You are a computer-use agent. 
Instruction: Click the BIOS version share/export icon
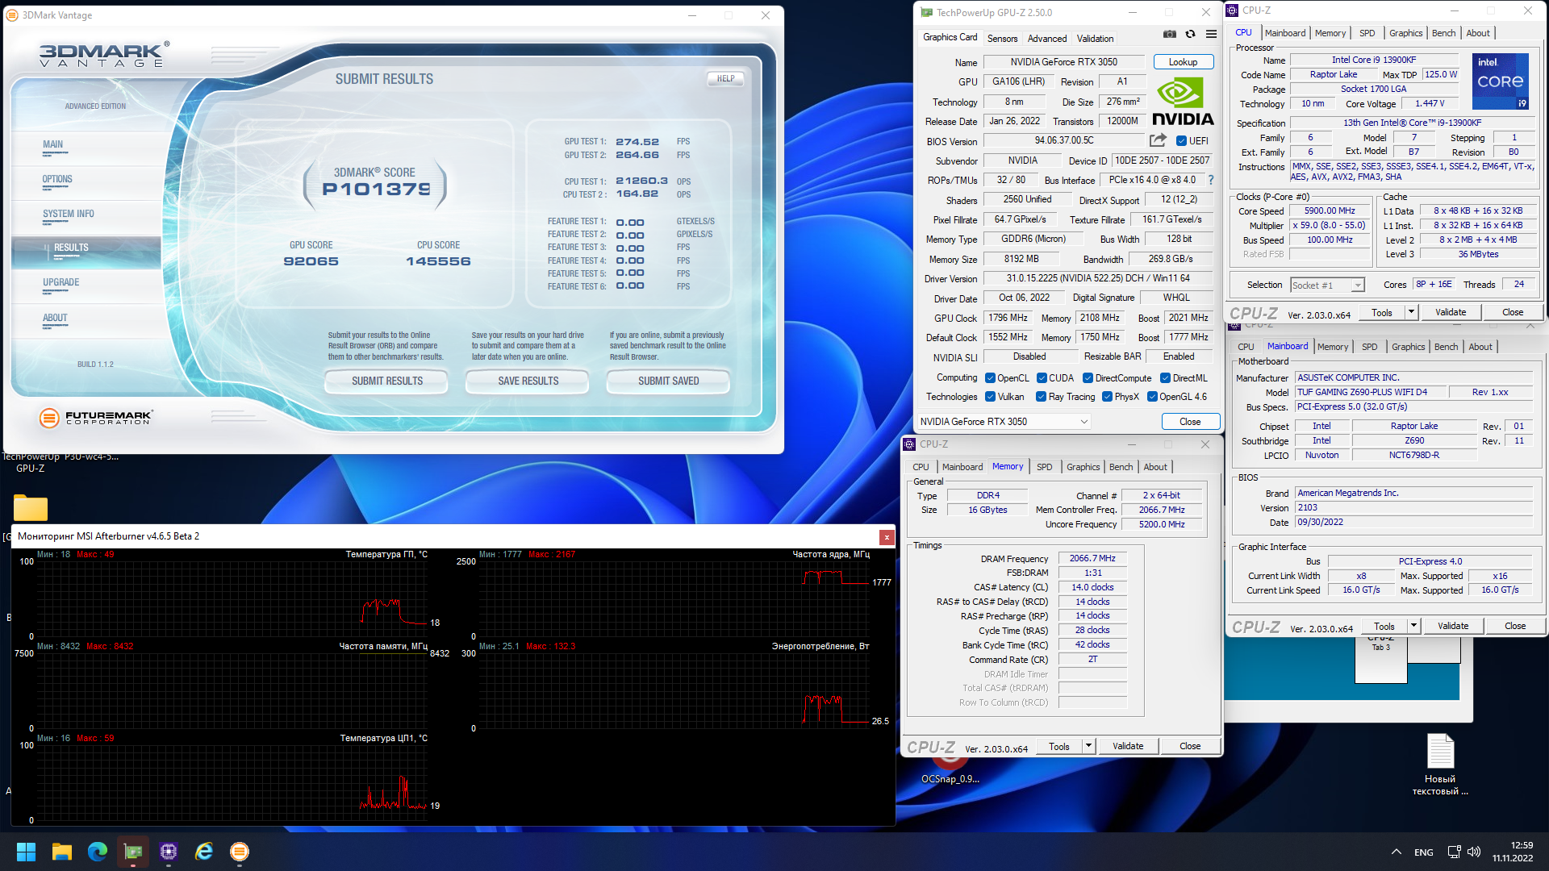click(1159, 140)
